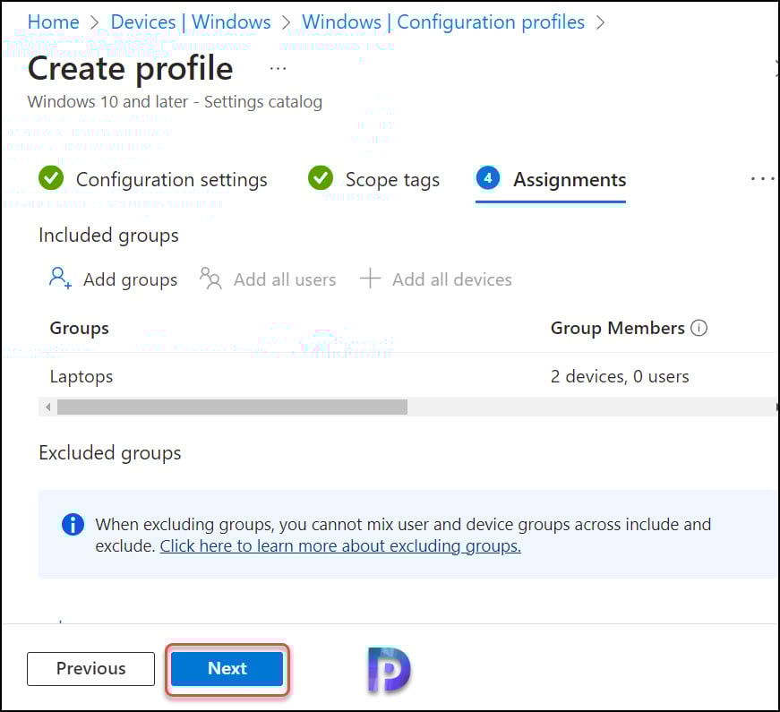Click the Previous button

click(90, 668)
